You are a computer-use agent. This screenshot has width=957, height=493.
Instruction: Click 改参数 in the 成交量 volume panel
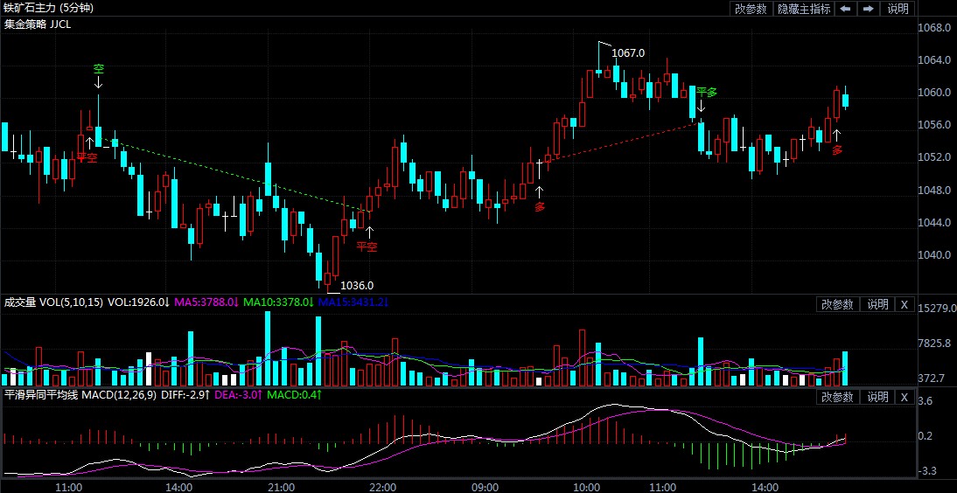[x=838, y=304]
